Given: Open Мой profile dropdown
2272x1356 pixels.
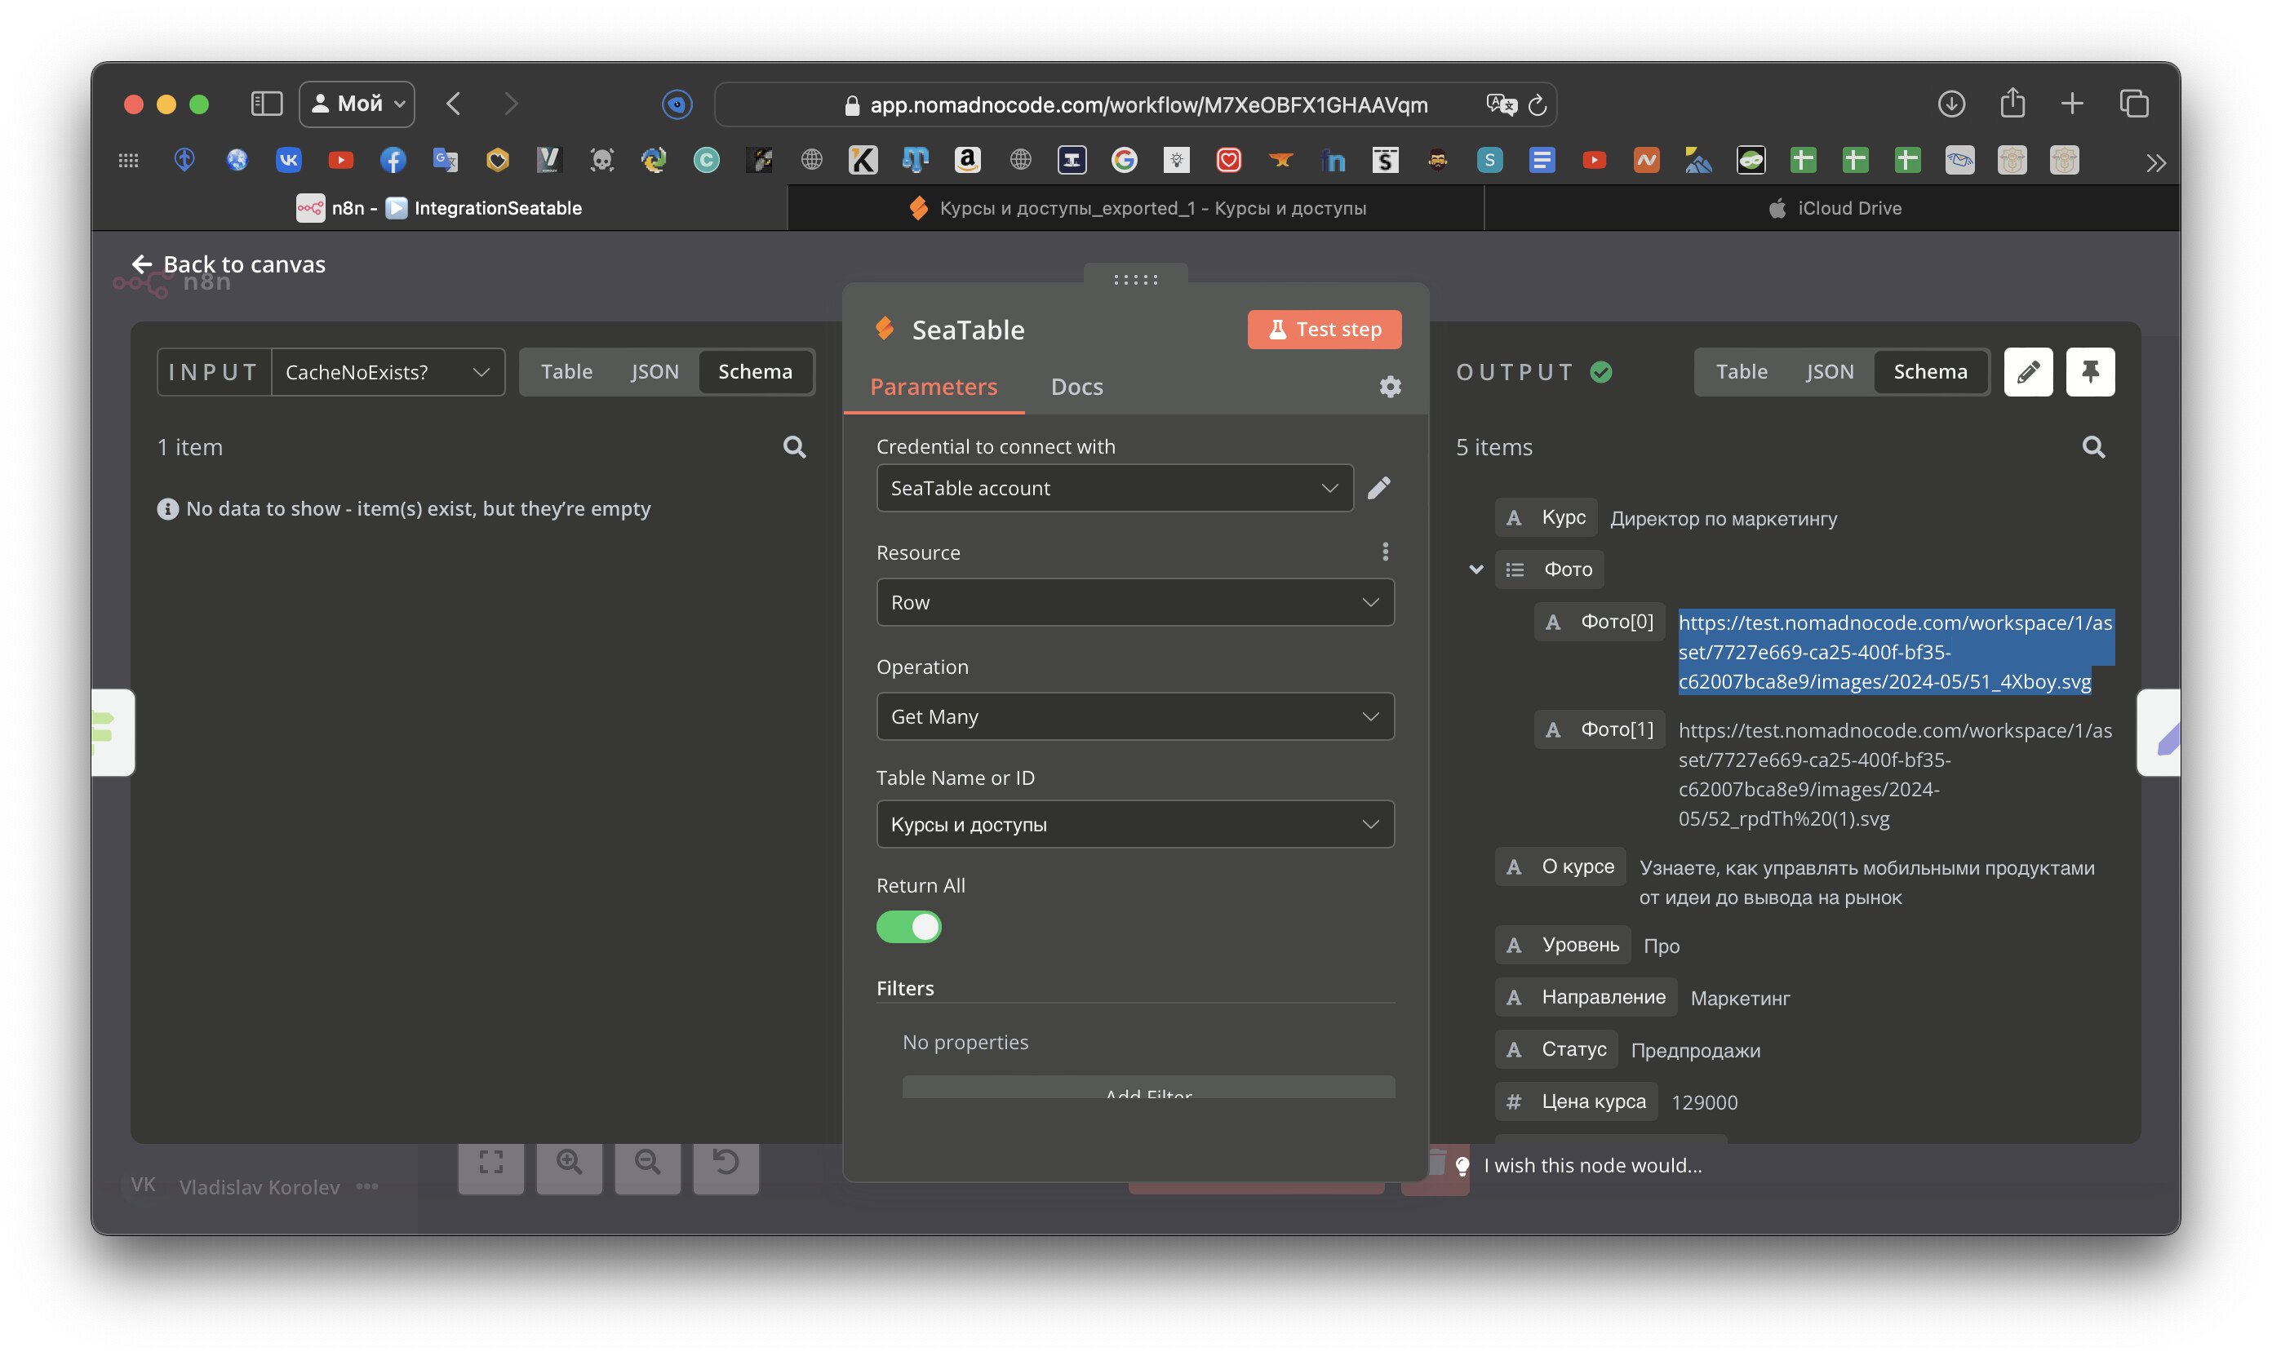Looking at the screenshot, I should pos(357,104).
